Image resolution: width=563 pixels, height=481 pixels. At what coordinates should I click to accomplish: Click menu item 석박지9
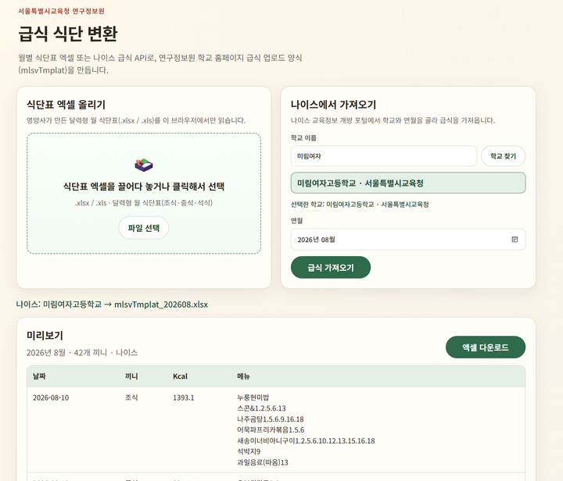coord(249,451)
